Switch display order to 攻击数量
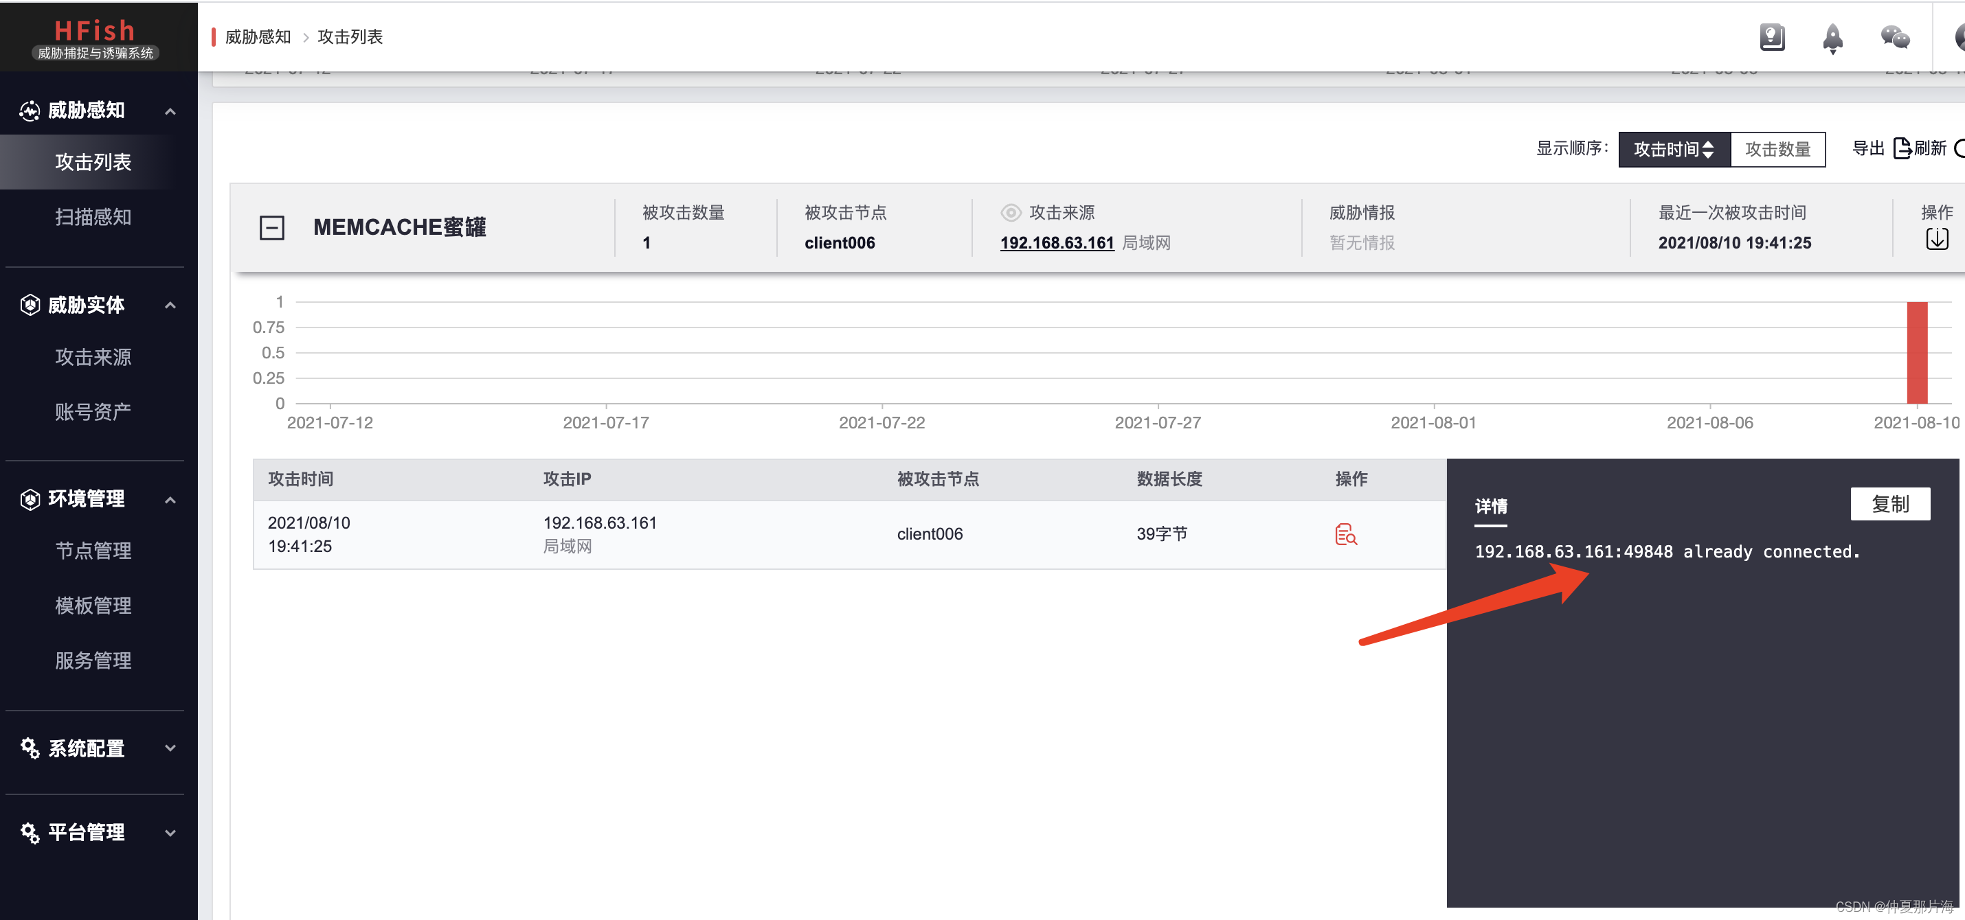The image size is (1965, 920). [1777, 148]
